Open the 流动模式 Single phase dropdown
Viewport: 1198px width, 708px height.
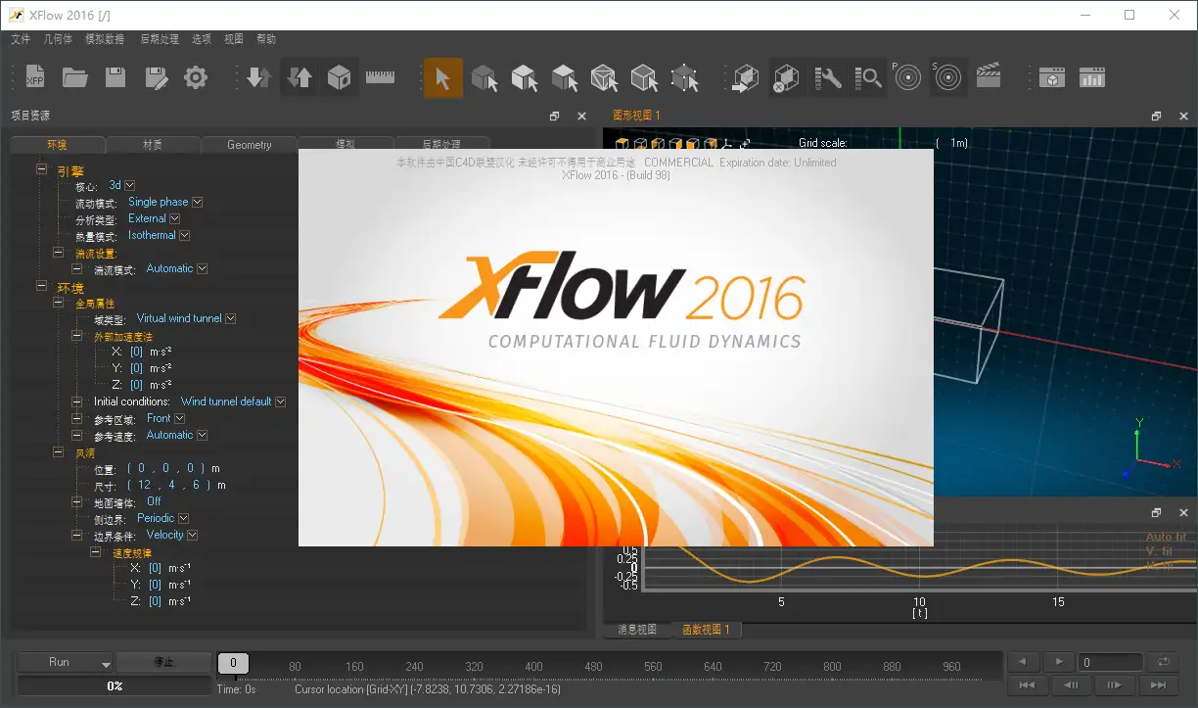(x=197, y=202)
